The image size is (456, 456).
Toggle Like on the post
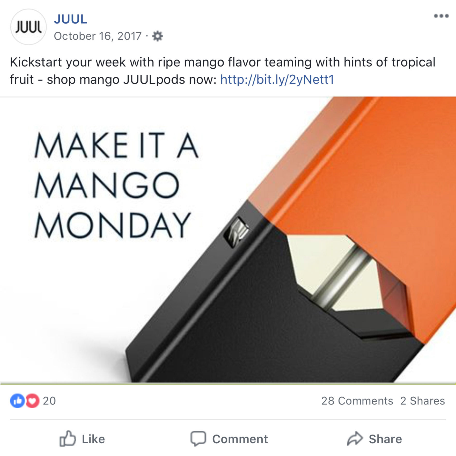click(82, 439)
